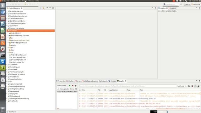The height and width of the screenshot is (113, 201).
Task: Open the Project Explorer view menu
Action: click(x=47, y=8)
